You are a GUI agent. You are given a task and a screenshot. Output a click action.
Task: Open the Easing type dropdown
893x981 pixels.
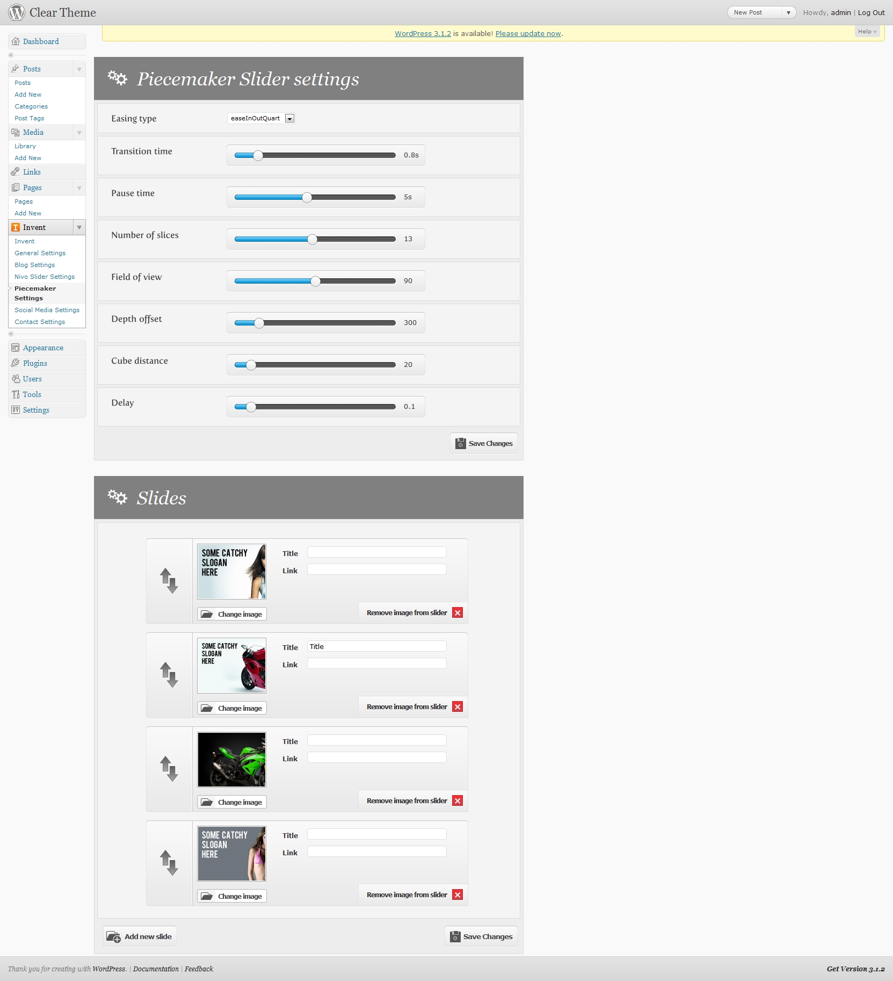[289, 119]
